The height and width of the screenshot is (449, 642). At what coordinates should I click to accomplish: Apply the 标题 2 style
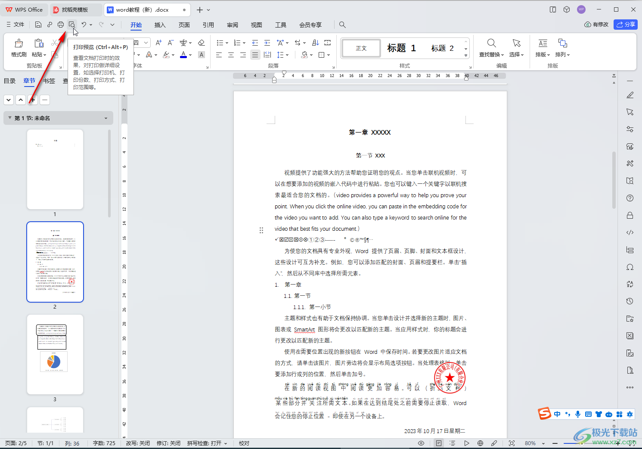(442, 48)
